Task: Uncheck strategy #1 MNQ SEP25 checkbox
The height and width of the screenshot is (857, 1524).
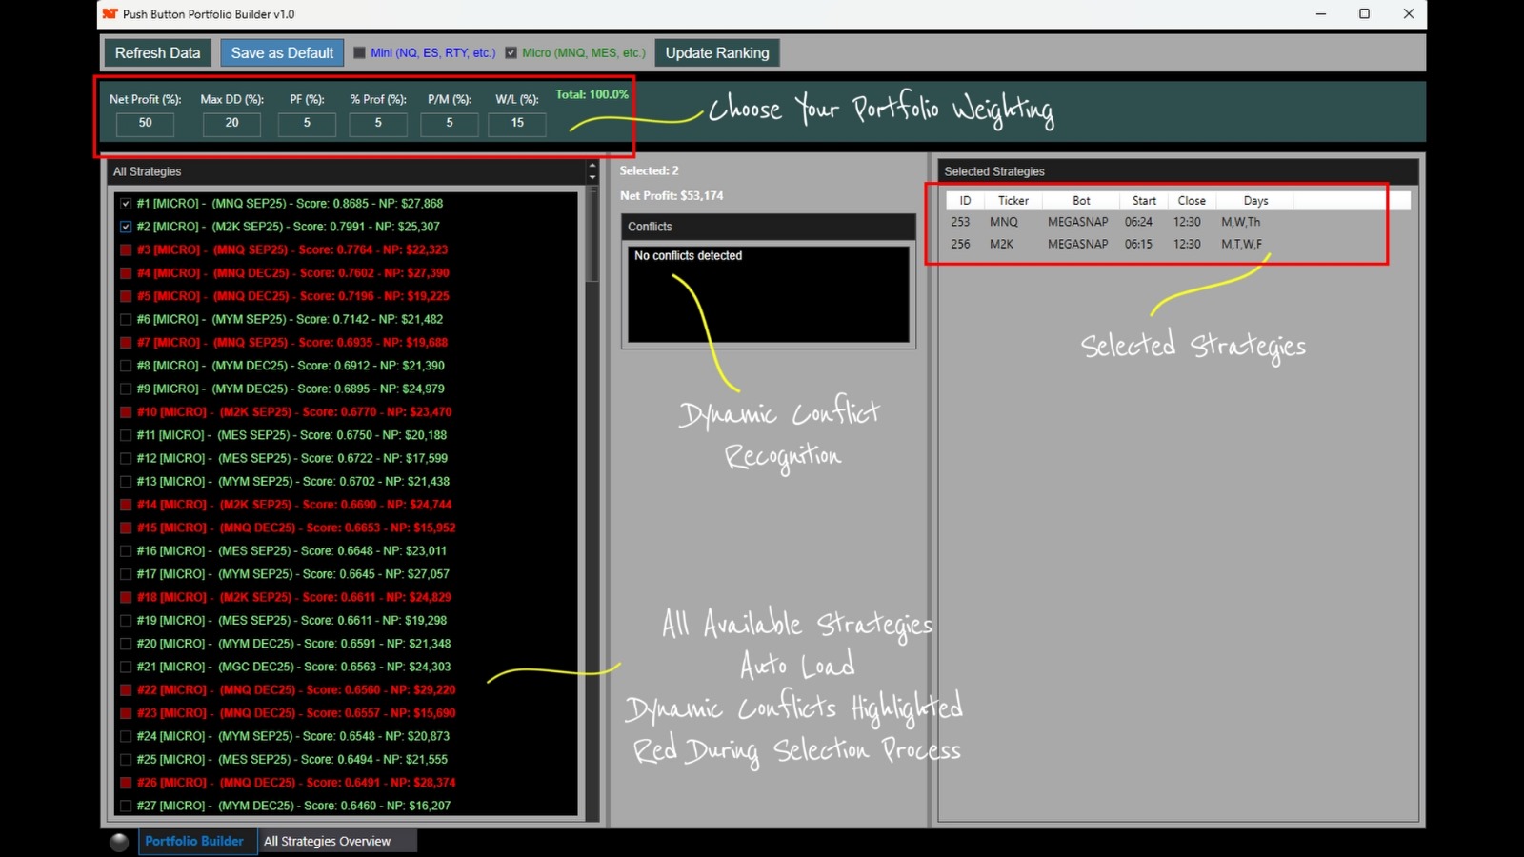Action: point(126,204)
